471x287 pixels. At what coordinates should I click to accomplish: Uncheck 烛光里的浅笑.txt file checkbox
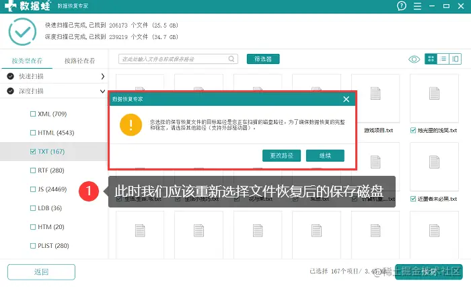point(413,130)
